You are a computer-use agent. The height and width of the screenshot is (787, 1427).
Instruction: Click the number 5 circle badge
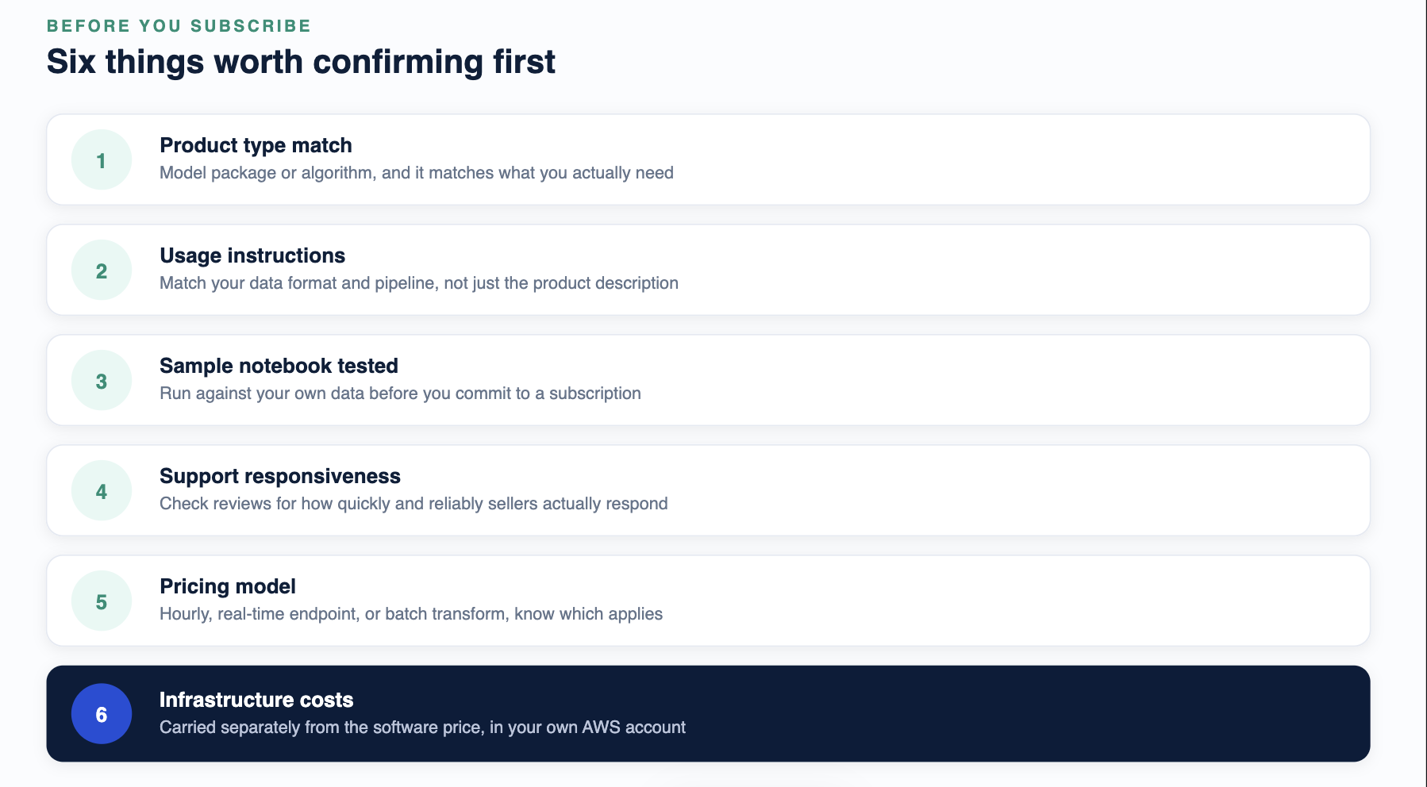click(102, 601)
